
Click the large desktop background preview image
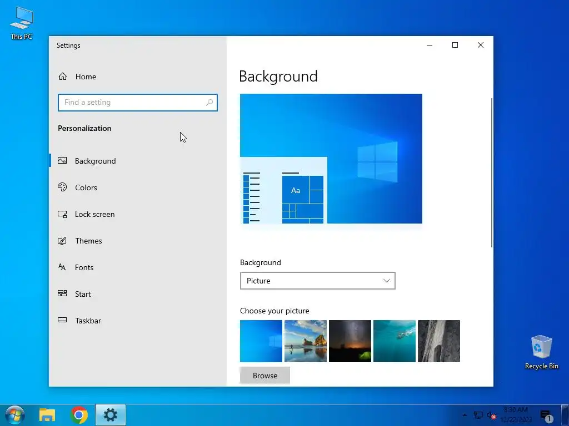tap(331, 159)
